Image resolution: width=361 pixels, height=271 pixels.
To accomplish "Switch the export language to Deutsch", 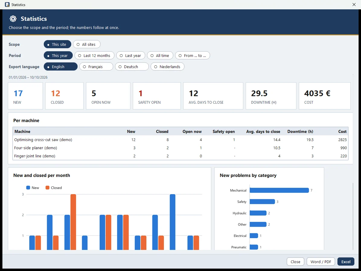I will click(132, 67).
